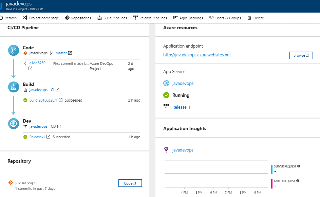This screenshot has height=197, width=320.
Task: Open javadevops Application Insights link
Action: pyautogui.click(x=183, y=150)
